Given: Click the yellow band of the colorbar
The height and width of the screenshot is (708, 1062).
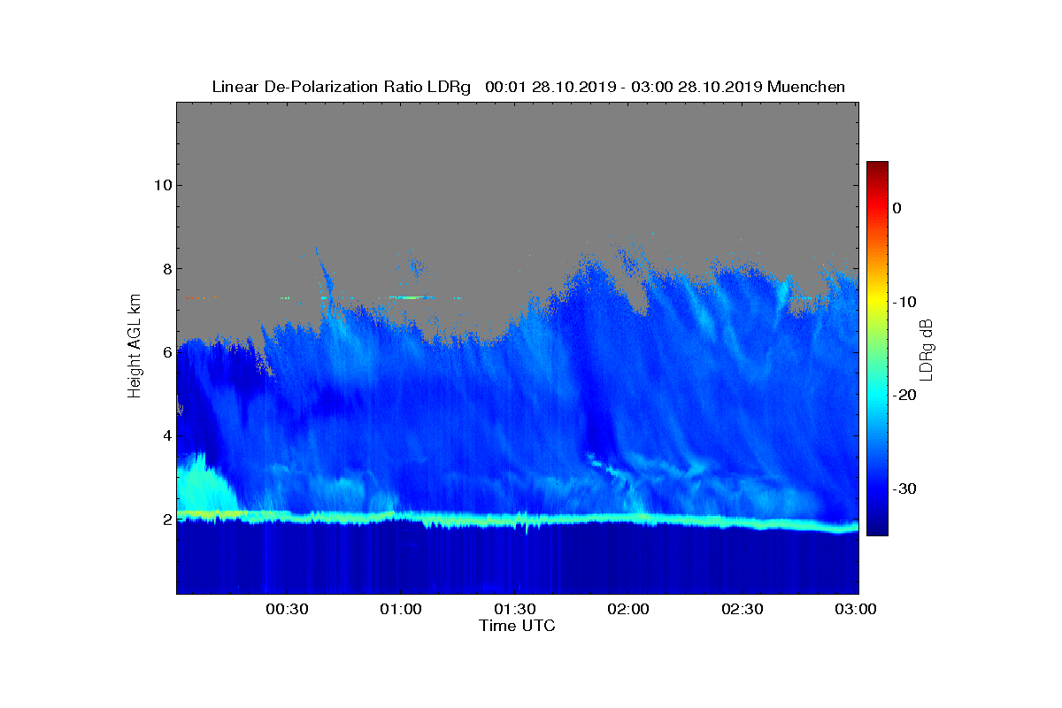Looking at the screenshot, I should [x=877, y=302].
